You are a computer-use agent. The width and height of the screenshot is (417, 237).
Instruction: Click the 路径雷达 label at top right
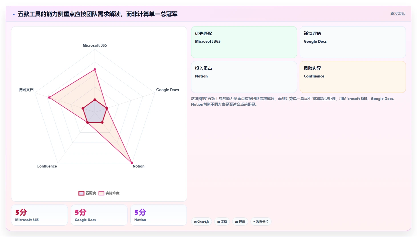tap(398, 14)
